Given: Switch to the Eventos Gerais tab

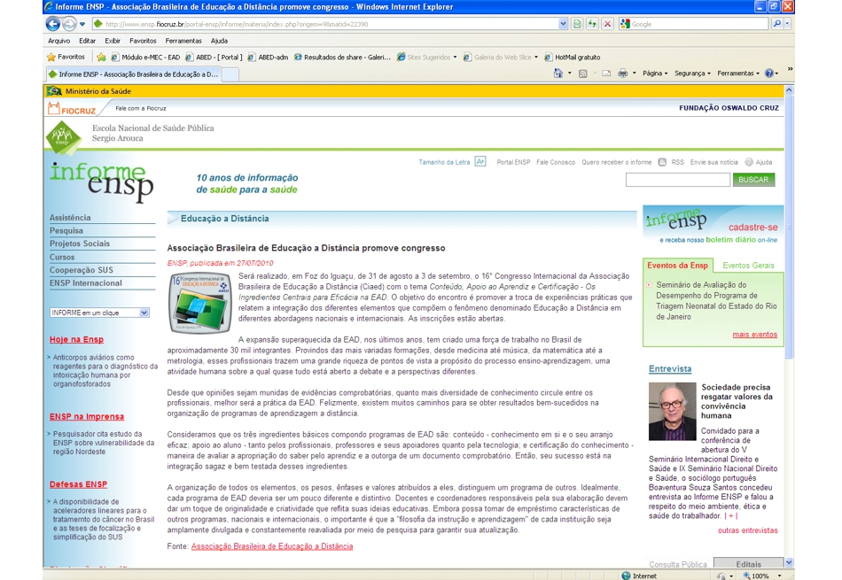Looking at the screenshot, I should tap(748, 265).
